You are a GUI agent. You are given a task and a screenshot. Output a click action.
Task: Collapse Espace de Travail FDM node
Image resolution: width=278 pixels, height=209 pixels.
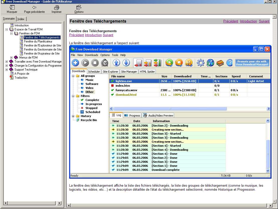pos(7,29)
